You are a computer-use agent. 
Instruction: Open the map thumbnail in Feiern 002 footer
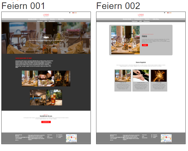pyautogui.click(x=166, y=138)
